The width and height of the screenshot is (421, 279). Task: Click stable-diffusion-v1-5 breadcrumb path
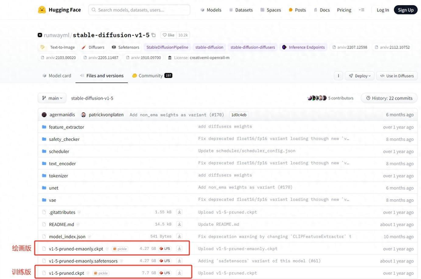click(x=92, y=98)
